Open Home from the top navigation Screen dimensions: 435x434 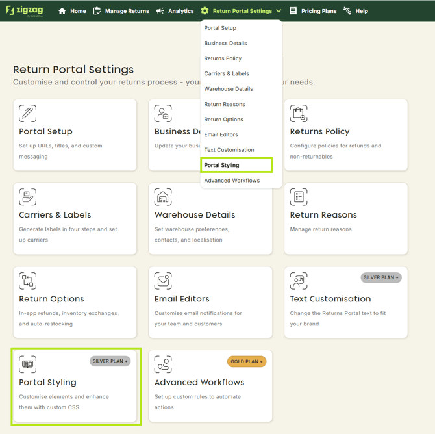72,11
